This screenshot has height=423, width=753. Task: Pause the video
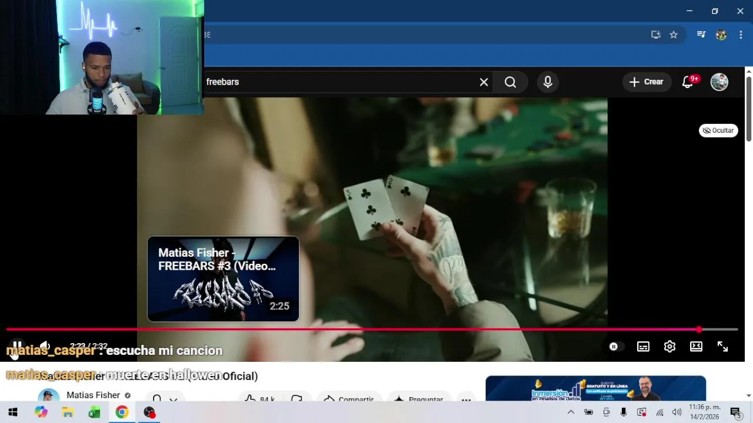(x=17, y=346)
